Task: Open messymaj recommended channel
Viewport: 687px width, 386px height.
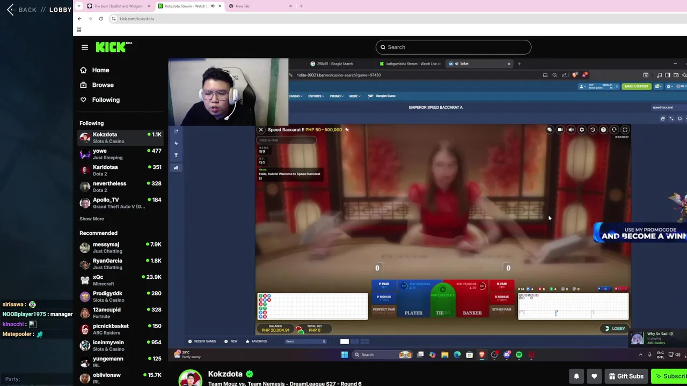Action: pyautogui.click(x=121, y=248)
